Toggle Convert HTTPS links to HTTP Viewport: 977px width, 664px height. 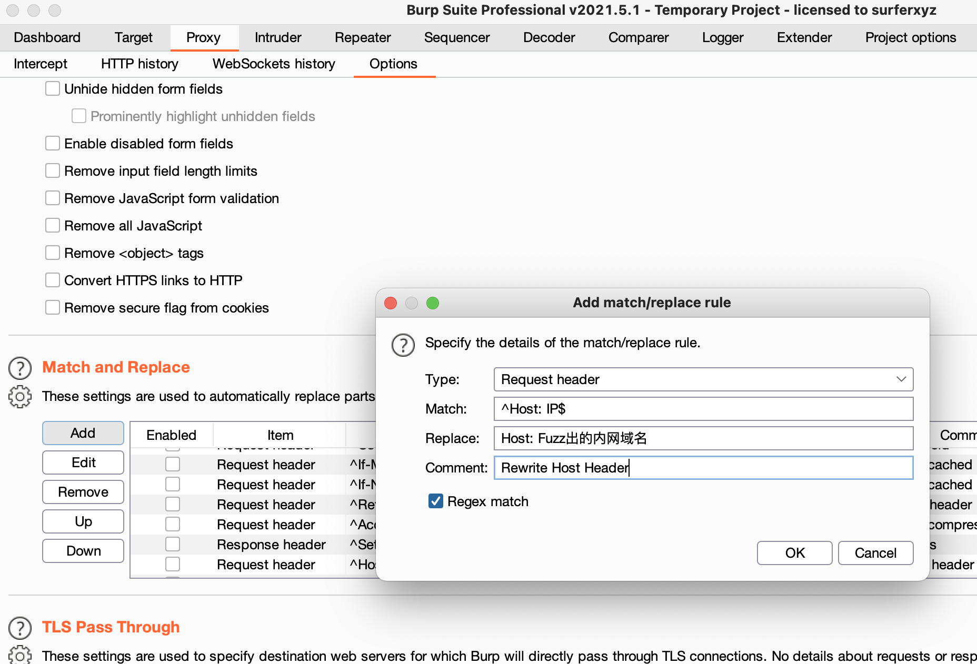click(53, 280)
